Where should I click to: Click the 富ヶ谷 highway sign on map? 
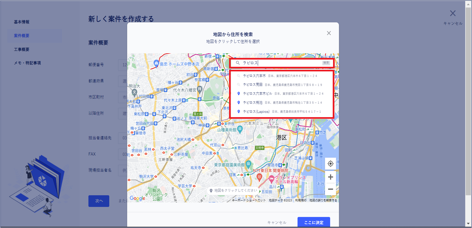pos(197,114)
